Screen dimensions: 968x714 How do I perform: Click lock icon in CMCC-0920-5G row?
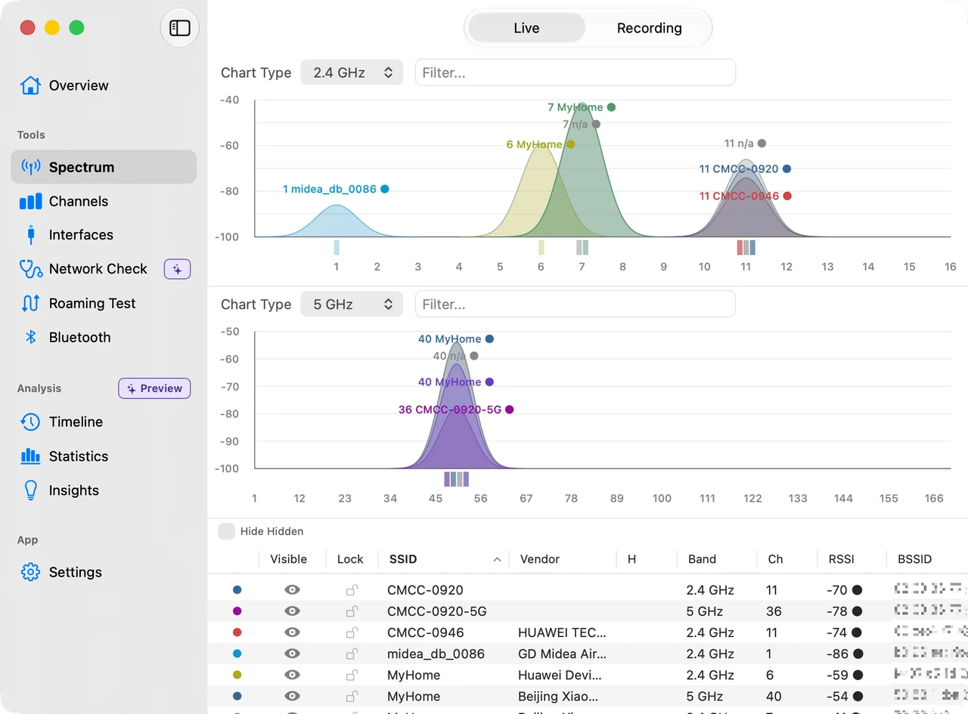[x=352, y=611]
